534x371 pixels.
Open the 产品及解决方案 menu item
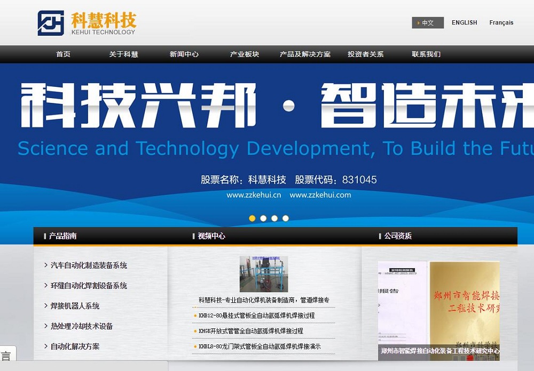tap(305, 54)
